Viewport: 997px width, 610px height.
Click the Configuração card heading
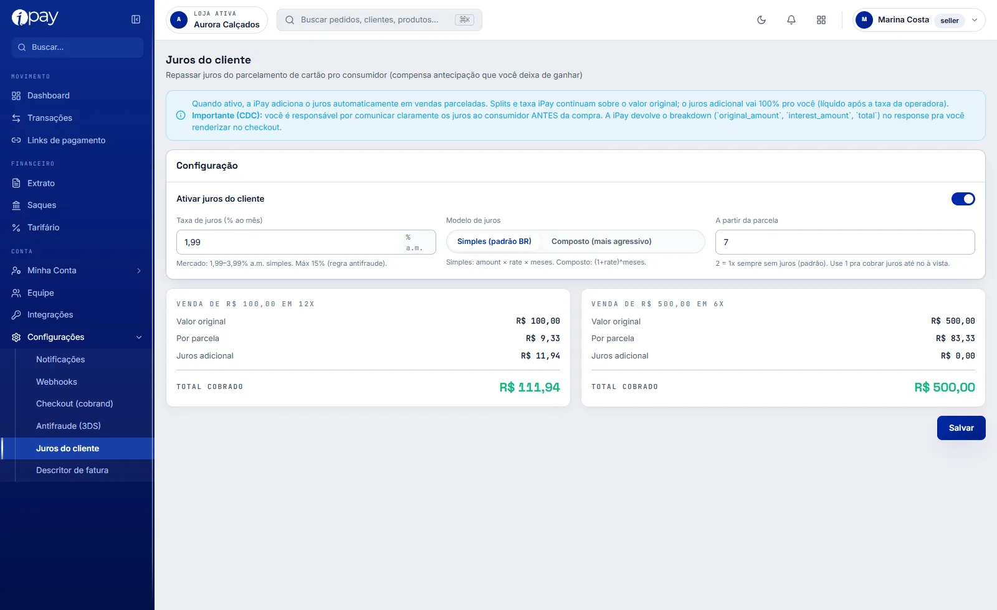click(x=207, y=166)
